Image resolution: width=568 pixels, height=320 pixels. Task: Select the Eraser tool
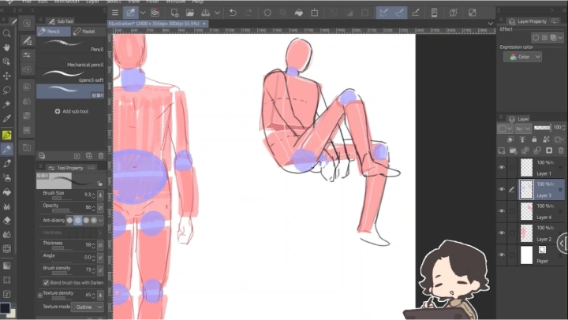[6, 221]
